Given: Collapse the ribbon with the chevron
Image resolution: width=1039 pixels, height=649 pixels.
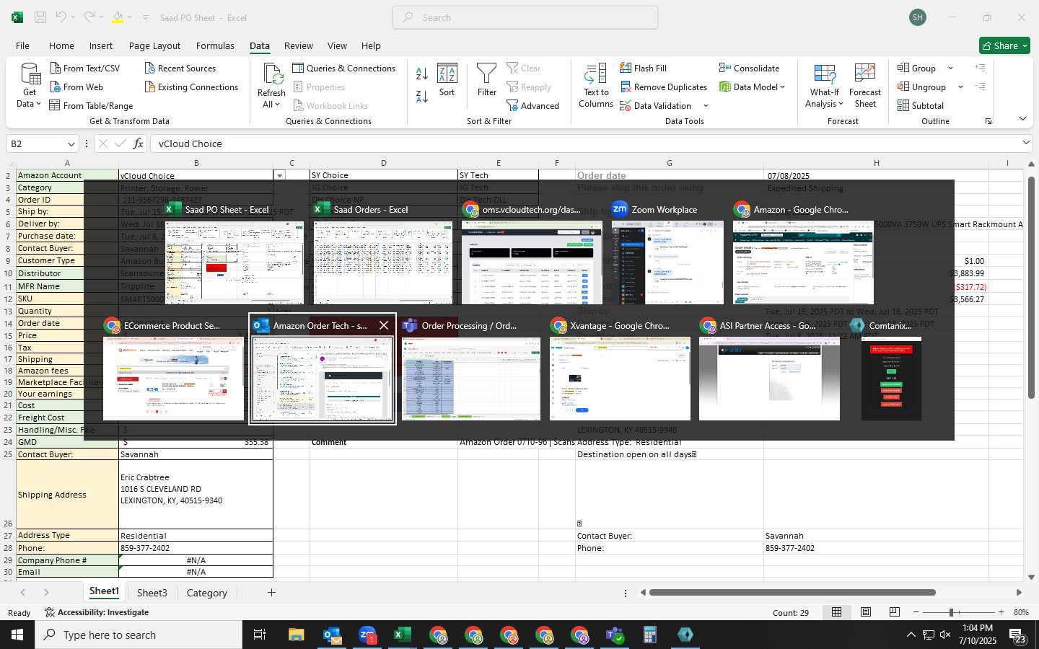Looking at the screenshot, I should pyautogui.click(x=1022, y=119).
